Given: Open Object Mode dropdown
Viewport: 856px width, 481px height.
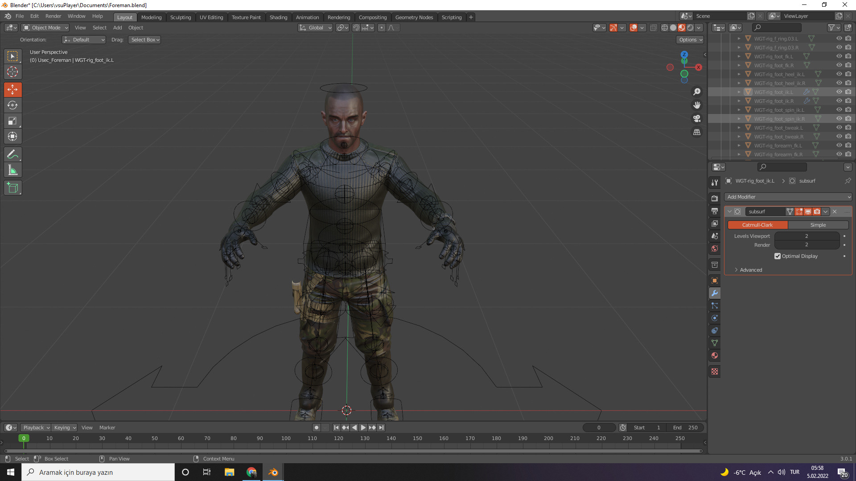Looking at the screenshot, I should [x=45, y=28].
